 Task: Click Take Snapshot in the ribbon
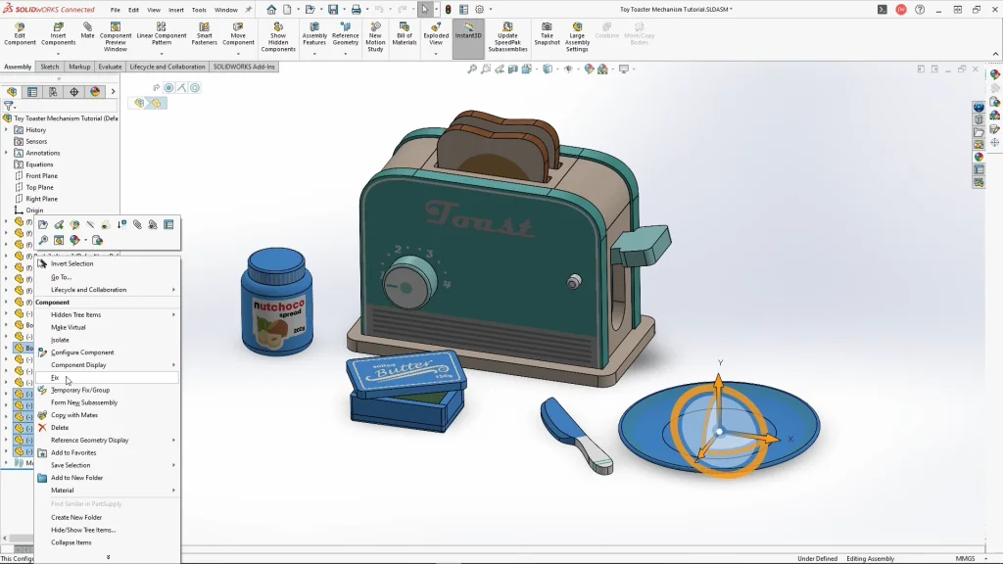(x=547, y=34)
